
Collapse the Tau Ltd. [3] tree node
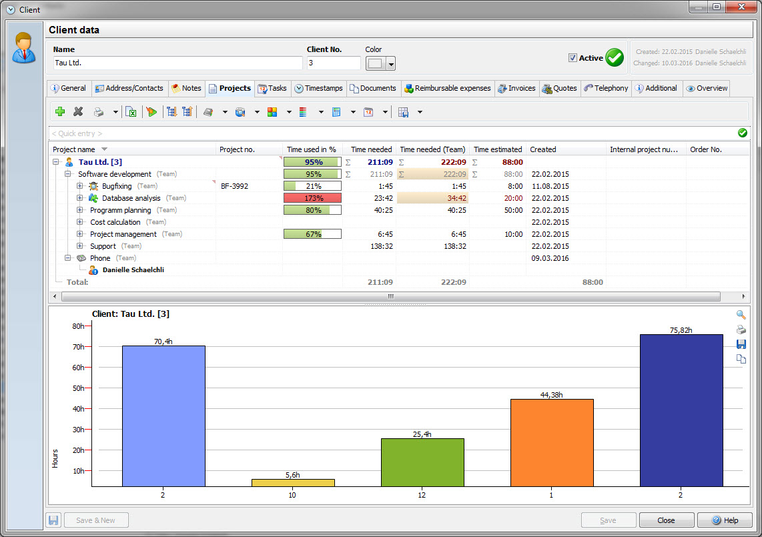[x=56, y=162]
